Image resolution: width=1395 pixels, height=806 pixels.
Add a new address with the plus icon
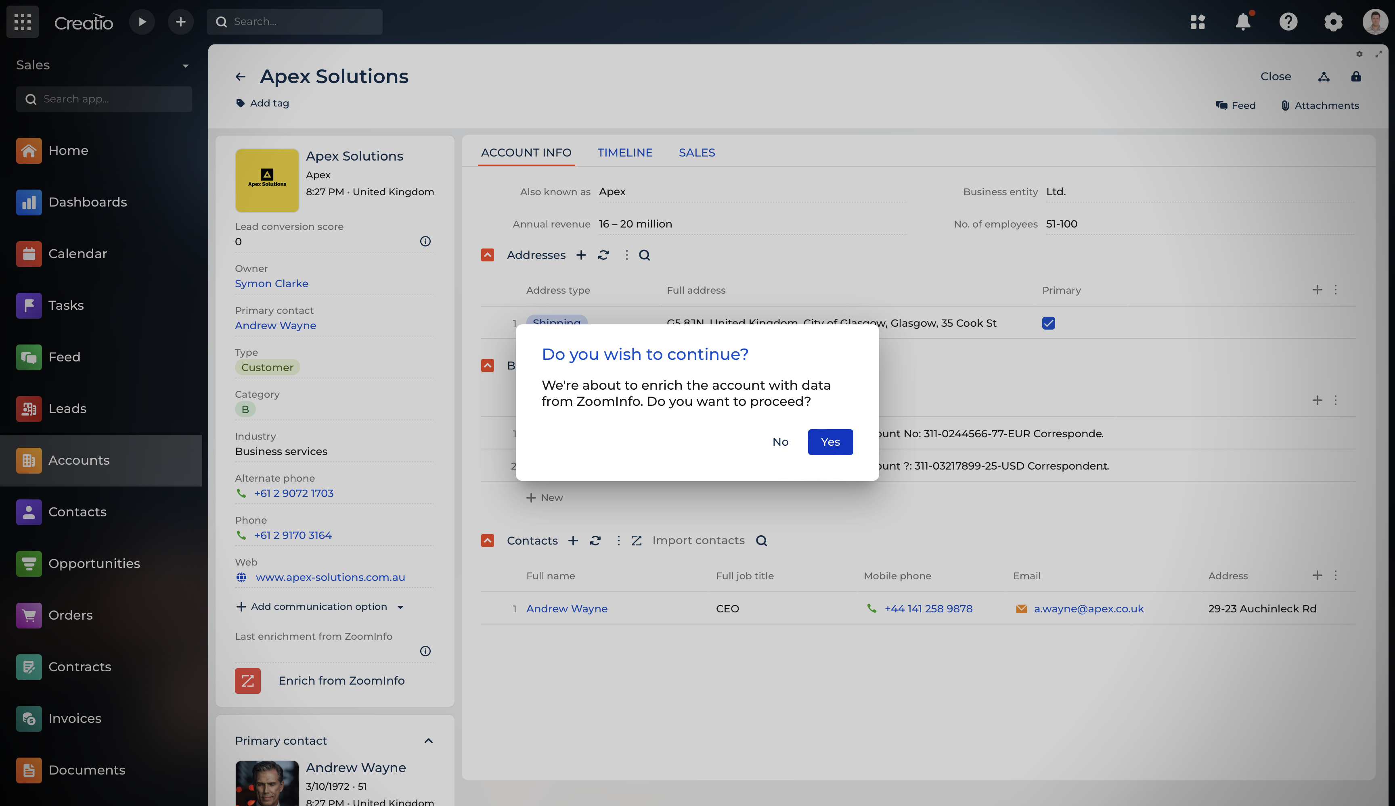581,255
